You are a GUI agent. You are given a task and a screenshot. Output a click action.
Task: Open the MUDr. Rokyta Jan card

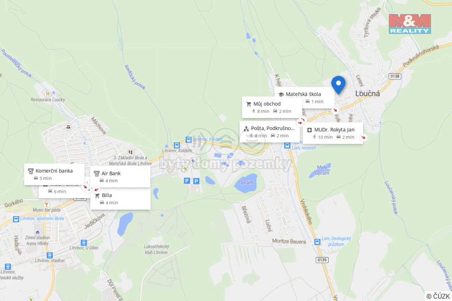click(x=333, y=133)
